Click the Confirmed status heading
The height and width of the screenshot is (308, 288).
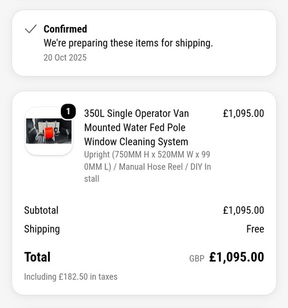tap(65, 29)
